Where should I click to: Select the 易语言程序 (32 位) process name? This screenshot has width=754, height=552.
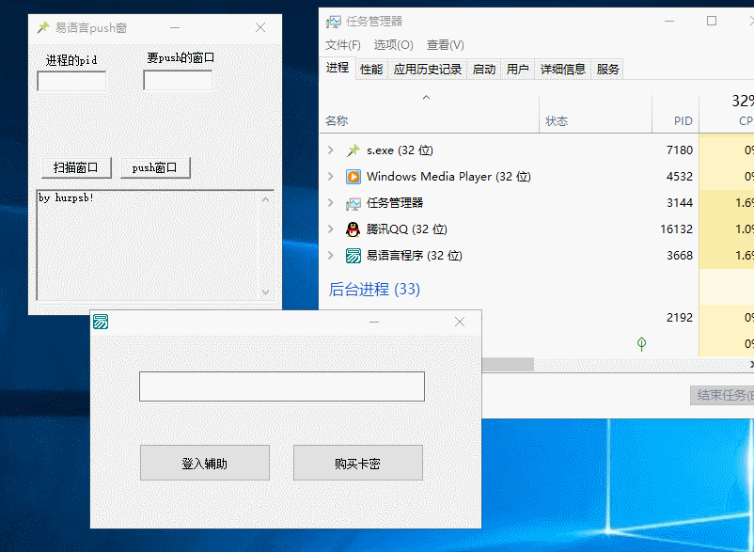[x=415, y=256]
